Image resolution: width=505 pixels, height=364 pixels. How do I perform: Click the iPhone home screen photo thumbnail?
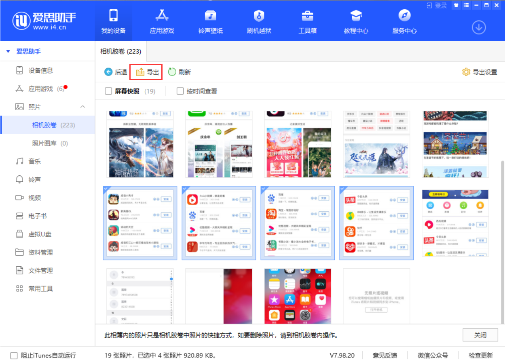tap(298, 295)
